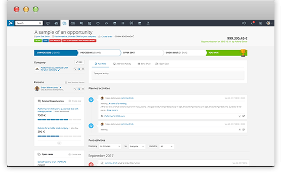
Task: Edit the first planned meeting via its pencil-square icon
Action: click(244, 116)
